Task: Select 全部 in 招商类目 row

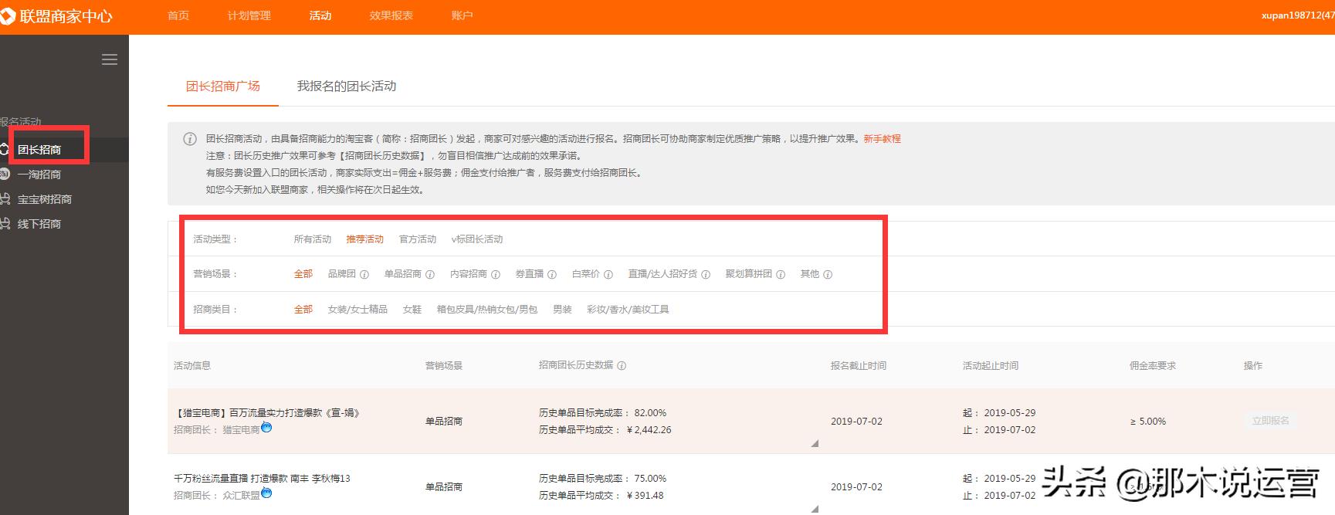Action: (303, 310)
